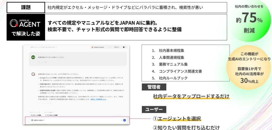Click the text 社内の問い合わせを
The image size is (272, 130).
[x=249, y=7]
